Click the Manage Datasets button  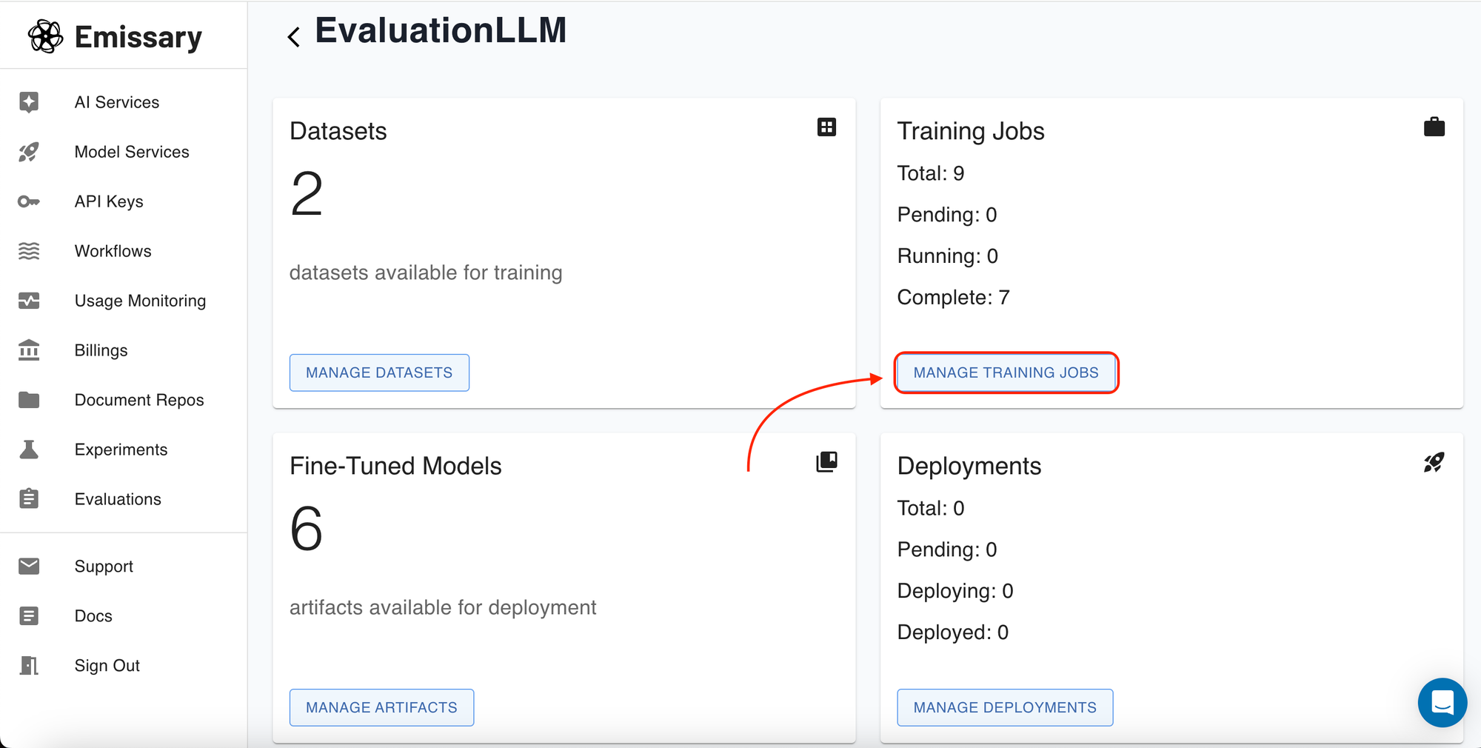click(x=379, y=373)
